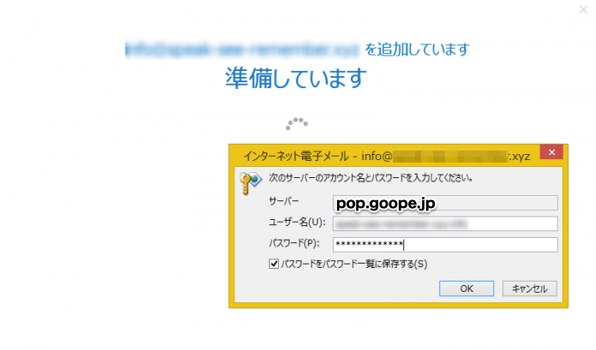Image resolution: width=596 pixels, height=350 pixels.
Task: Toggle パスワードをパスワード一覧に保存する checkbox
Action: 274,264
